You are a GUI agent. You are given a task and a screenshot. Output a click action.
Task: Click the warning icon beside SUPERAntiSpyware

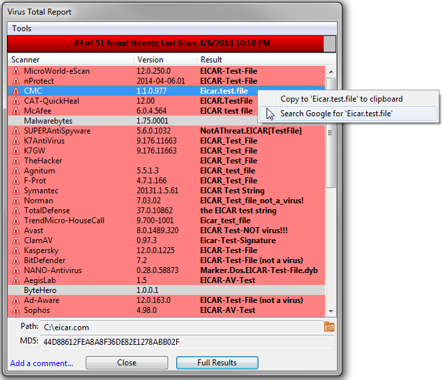click(16, 131)
